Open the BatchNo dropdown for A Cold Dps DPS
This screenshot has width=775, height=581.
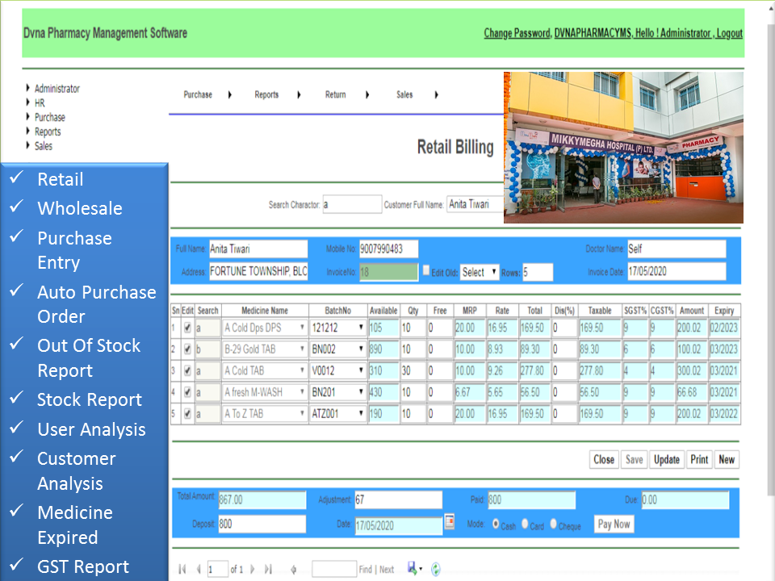(x=360, y=328)
